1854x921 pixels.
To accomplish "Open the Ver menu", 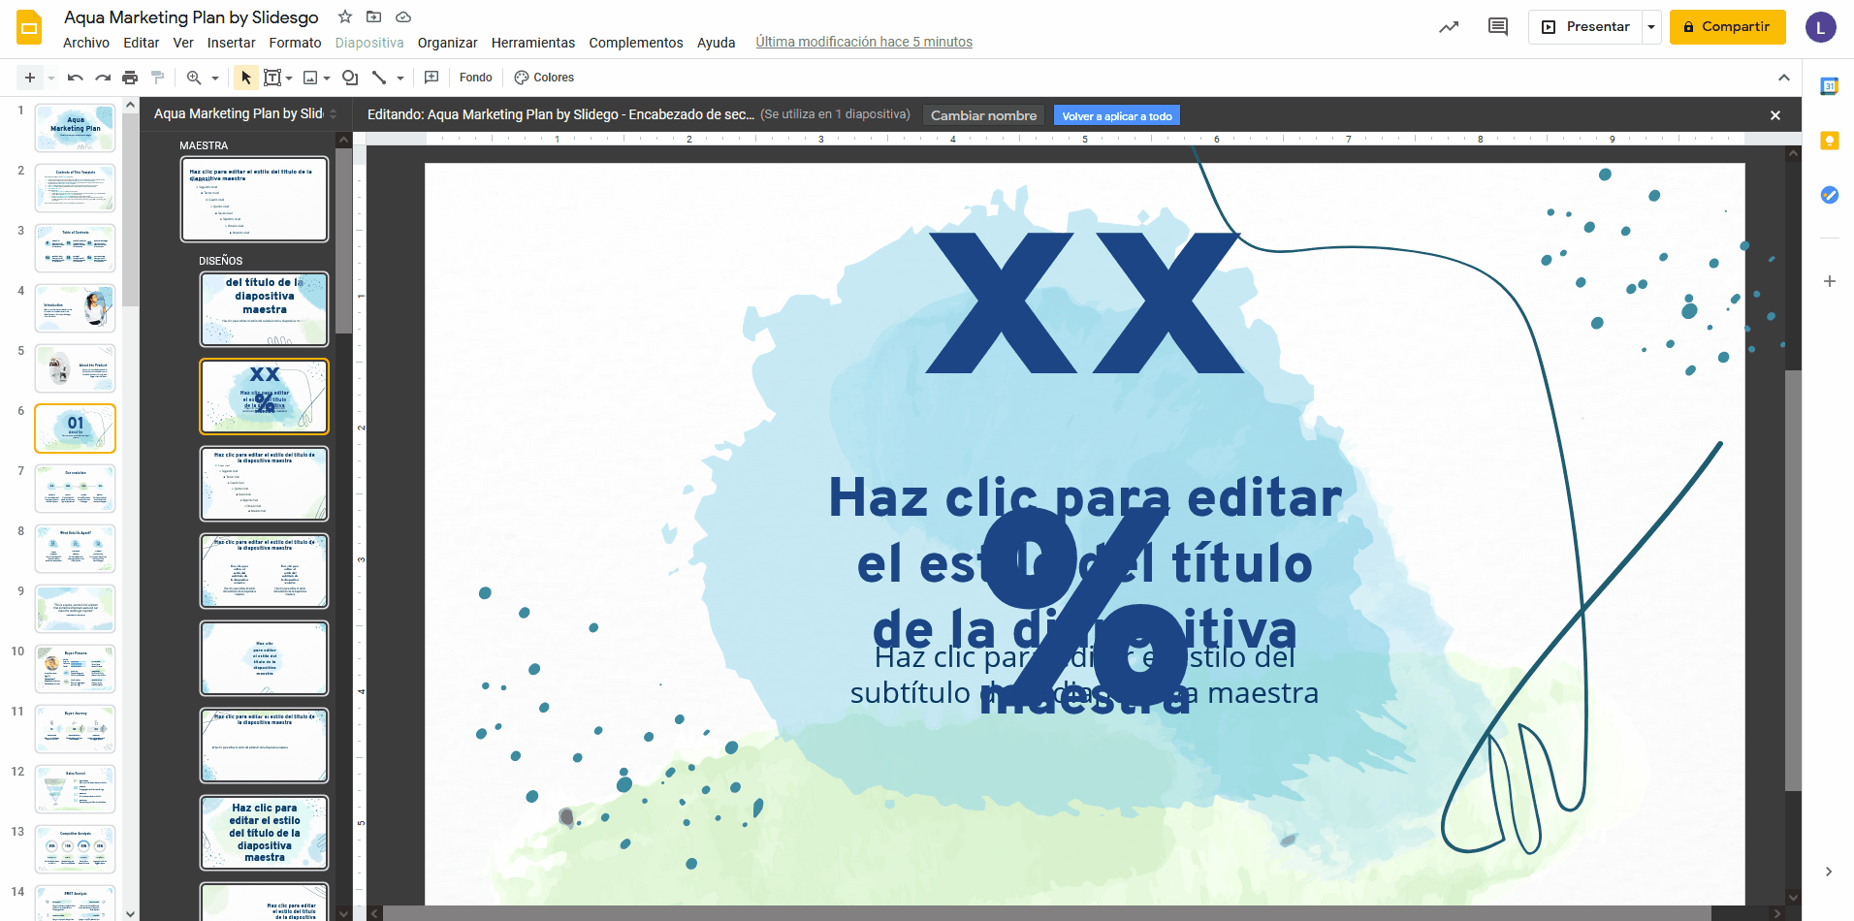I will (183, 43).
